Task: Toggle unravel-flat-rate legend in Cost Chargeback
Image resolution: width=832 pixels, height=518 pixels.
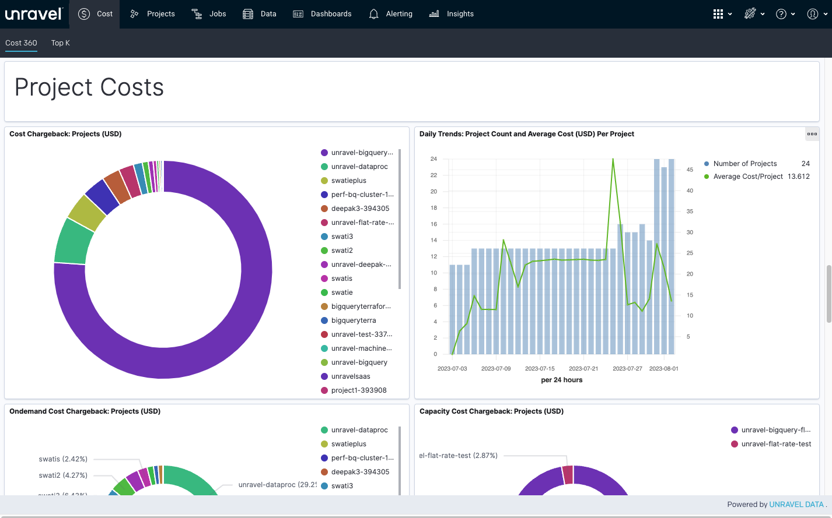Action: [357, 223]
